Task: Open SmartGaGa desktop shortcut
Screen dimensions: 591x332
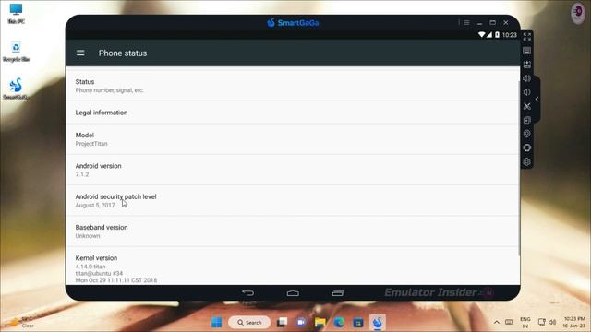Action: (x=16, y=89)
